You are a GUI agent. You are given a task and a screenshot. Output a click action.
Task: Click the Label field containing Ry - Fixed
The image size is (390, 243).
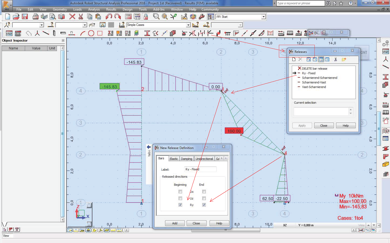pyautogui.click(x=200, y=169)
